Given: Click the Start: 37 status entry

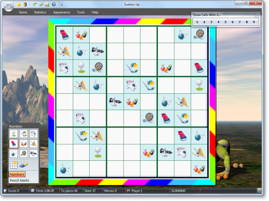Looking at the screenshot, I should click(90, 191).
